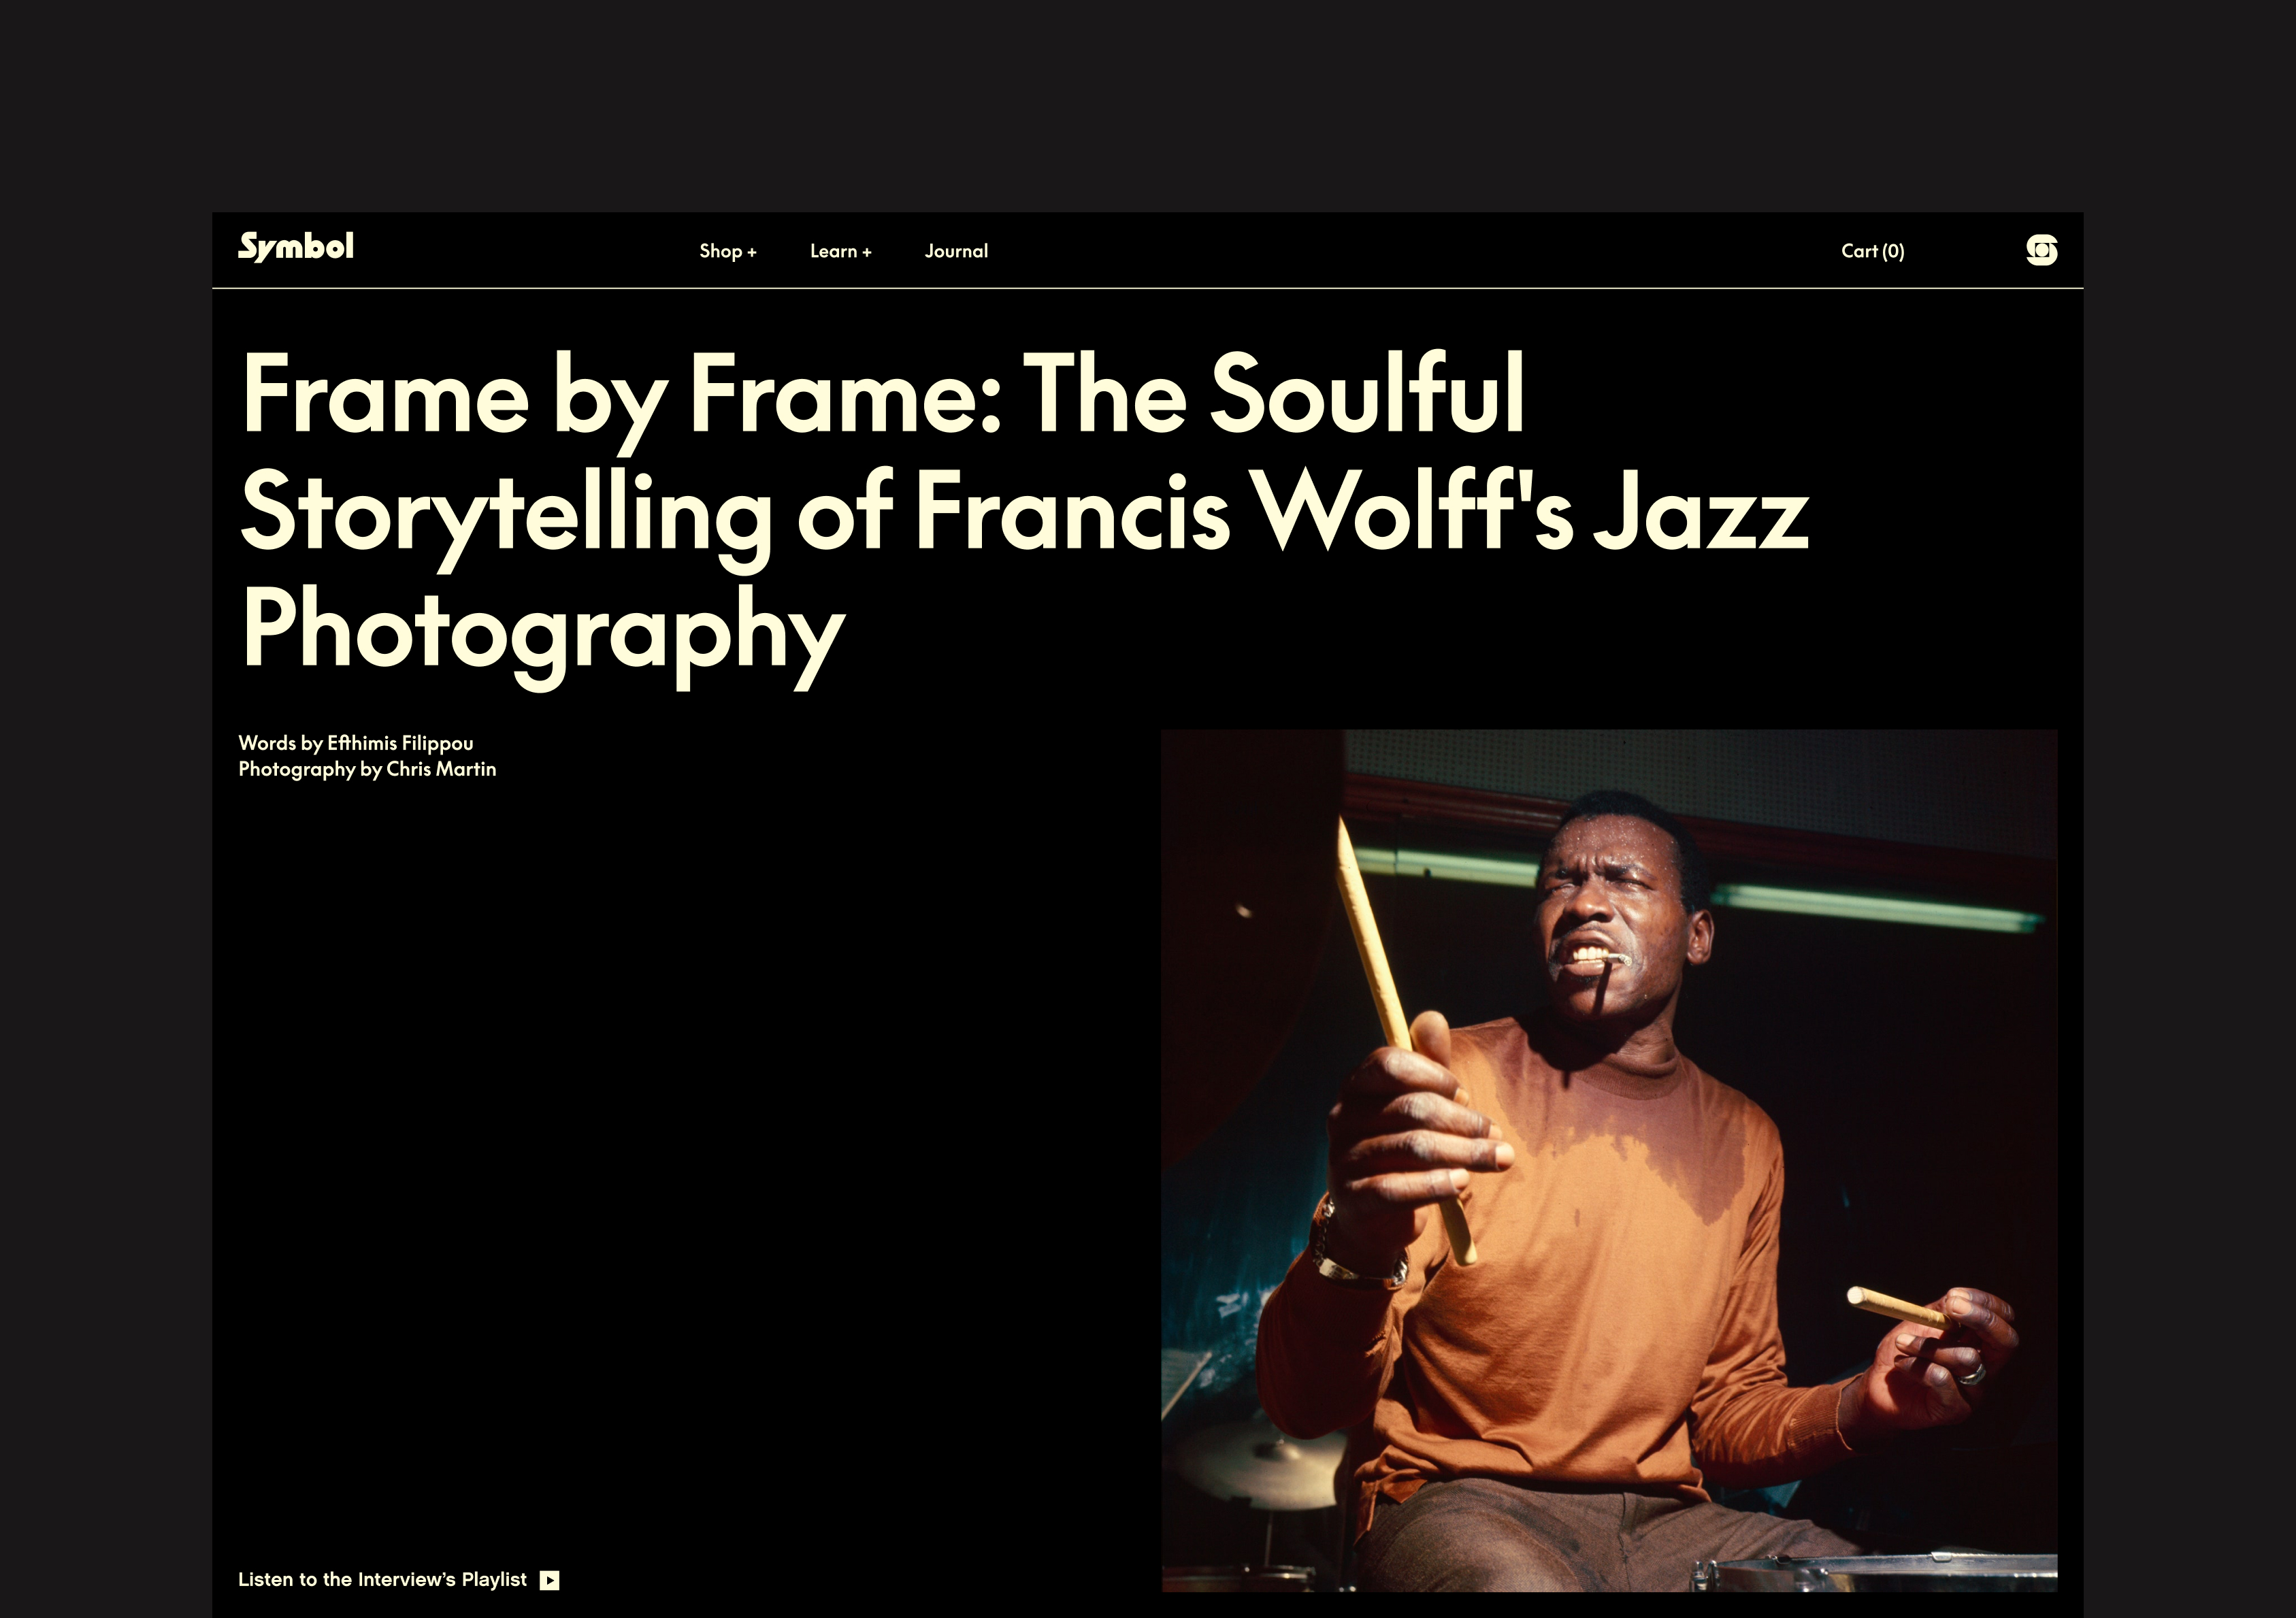Click the drummer photograph

(x=1609, y=1160)
